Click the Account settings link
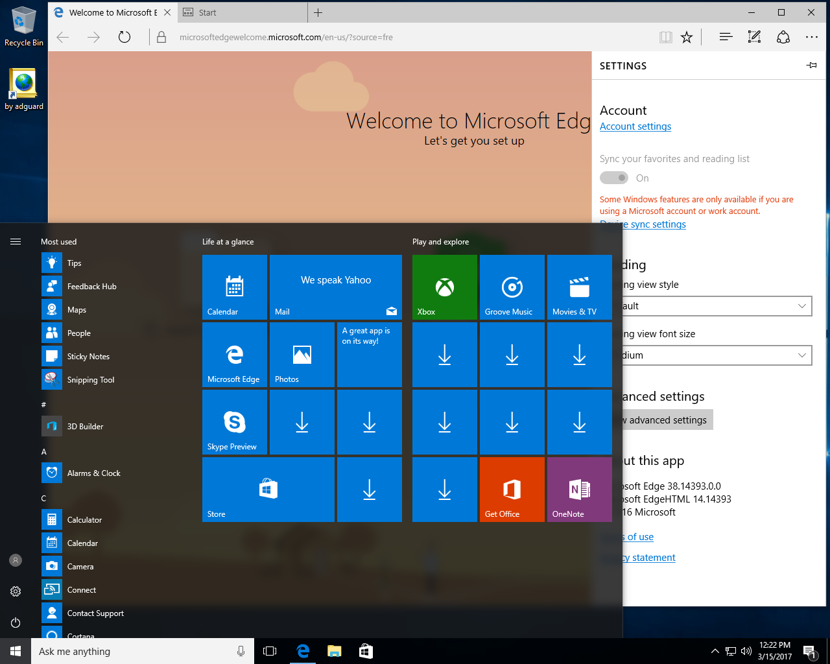Screen dimensions: 830x664 pyautogui.click(x=635, y=126)
